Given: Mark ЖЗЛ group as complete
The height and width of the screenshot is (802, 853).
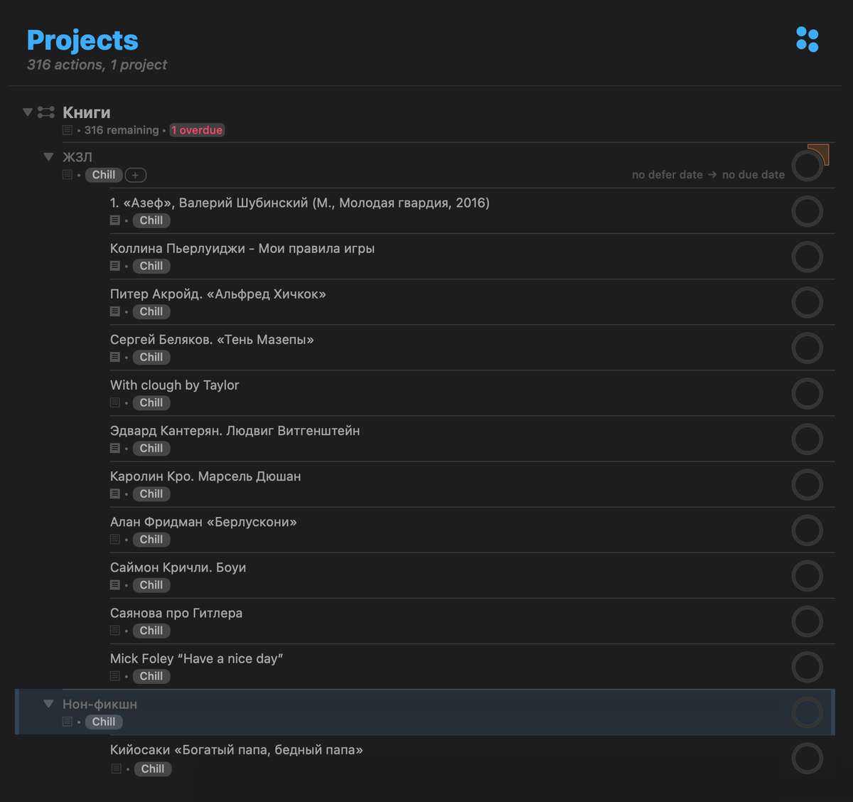Looking at the screenshot, I should tap(808, 166).
